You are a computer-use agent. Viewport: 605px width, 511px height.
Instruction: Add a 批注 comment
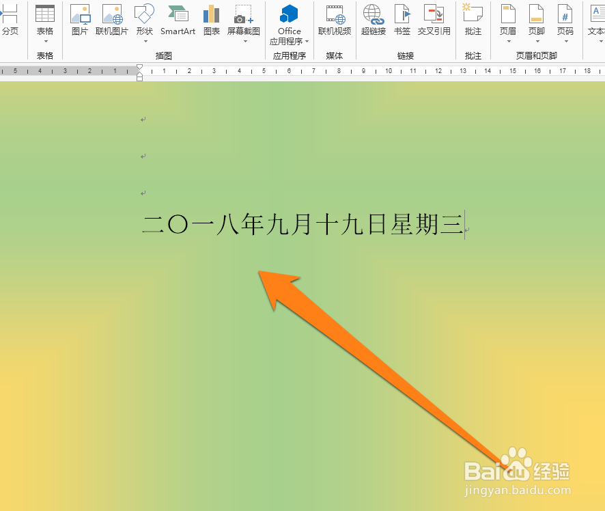[x=473, y=20]
